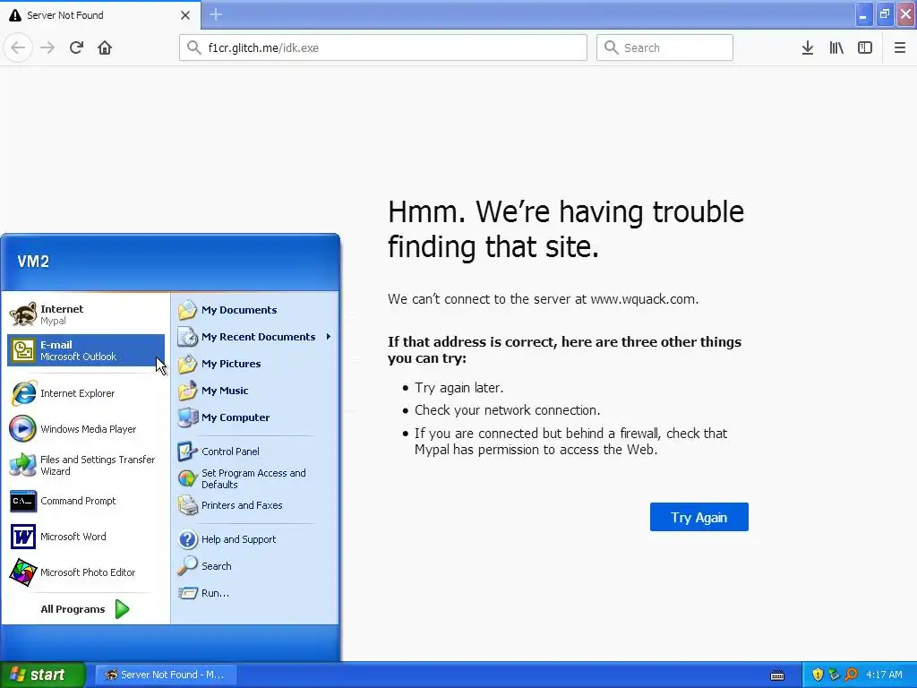Open the hamburger application menu
The height and width of the screenshot is (688, 917).
coord(899,47)
